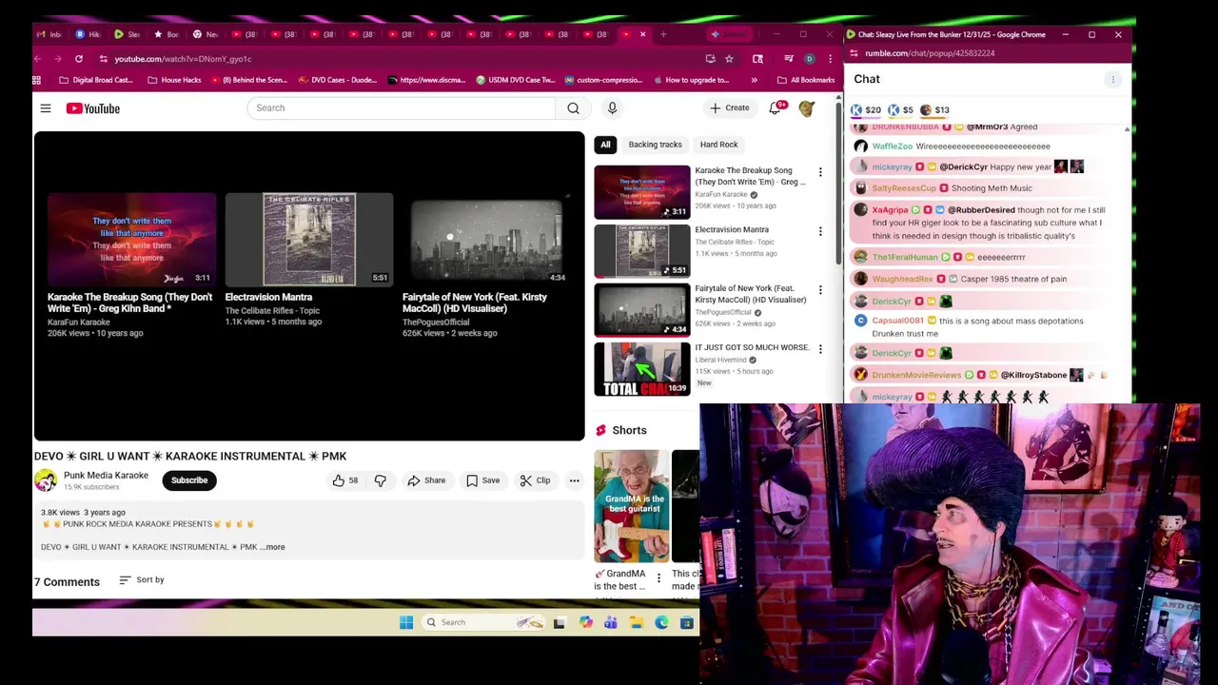Open the Sort by comments dropdown
The height and width of the screenshot is (685, 1218).
(x=142, y=579)
